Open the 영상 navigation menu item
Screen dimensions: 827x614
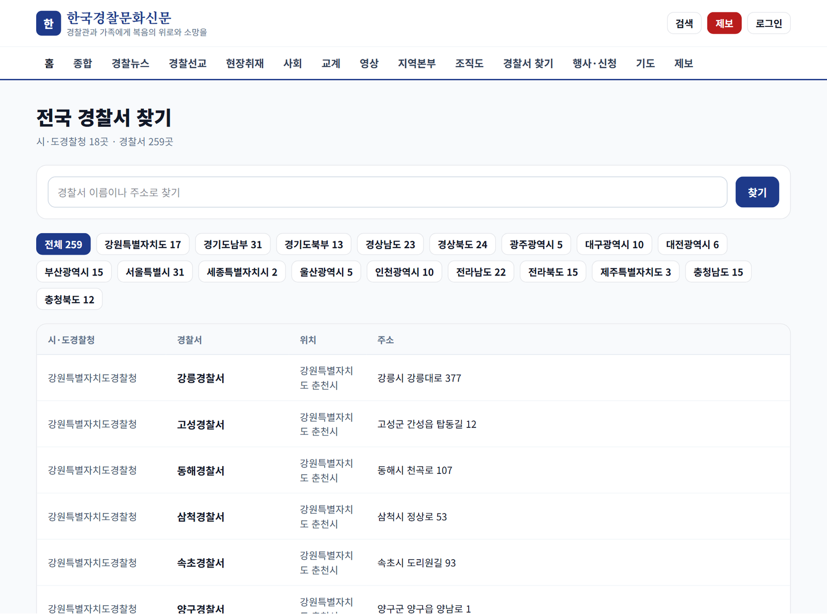[369, 63]
